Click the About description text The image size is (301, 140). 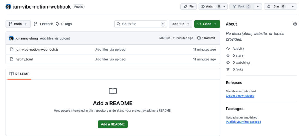pos(255,36)
